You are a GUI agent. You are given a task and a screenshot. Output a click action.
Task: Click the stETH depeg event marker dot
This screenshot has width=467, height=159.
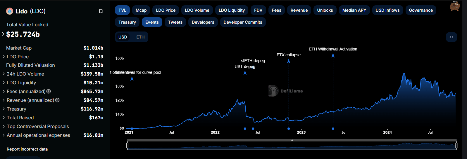253,129
